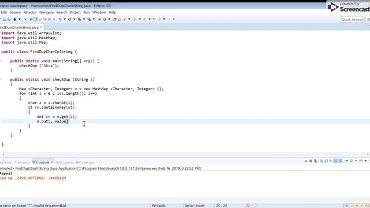
Task: Switch to the Javadoc tab
Action: pos(22,162)
